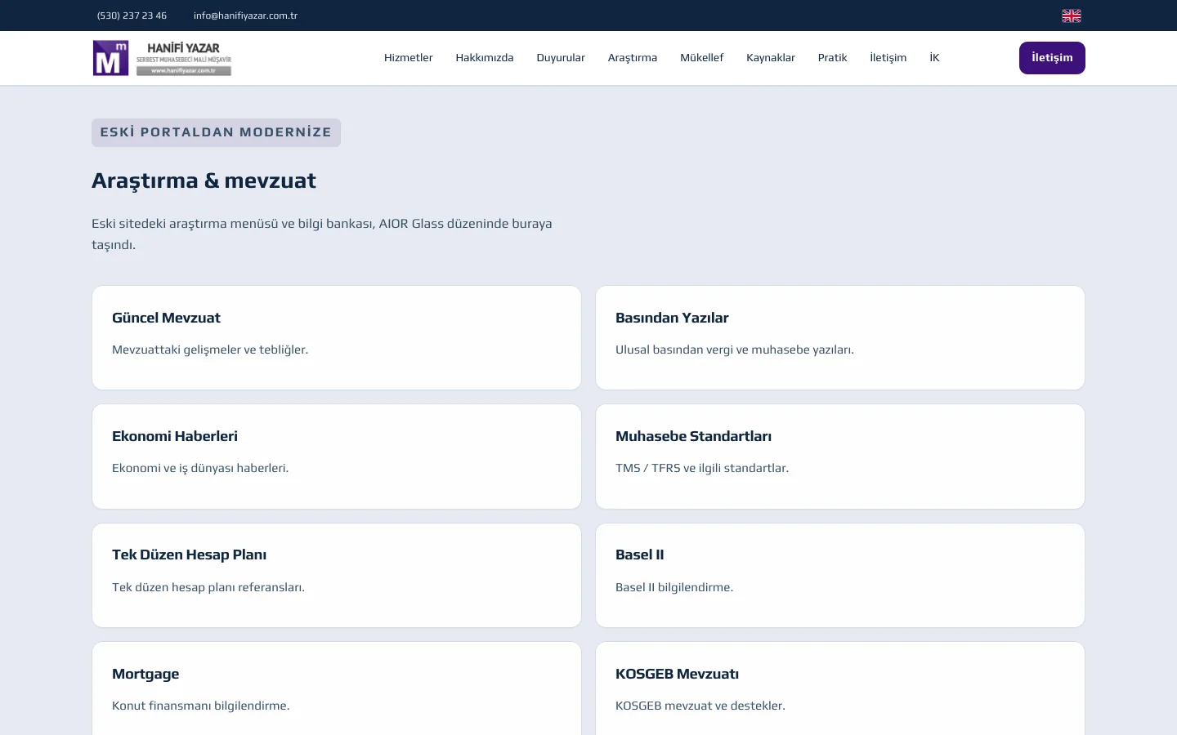Click the 'Tek düzen hesap planı referansları.' text
Screen dimensions: 1177x735
pyautogui.click(x=208, y=587)
